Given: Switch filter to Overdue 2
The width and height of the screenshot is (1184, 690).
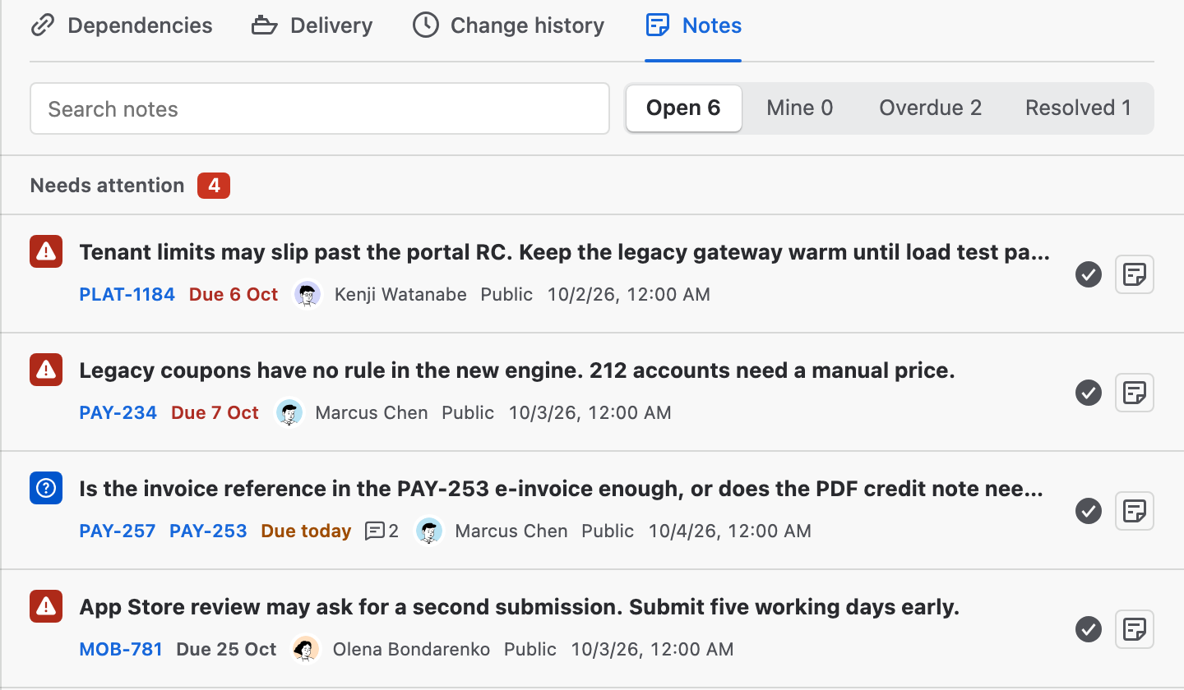Looking at the screenshot, I should 930,108.
